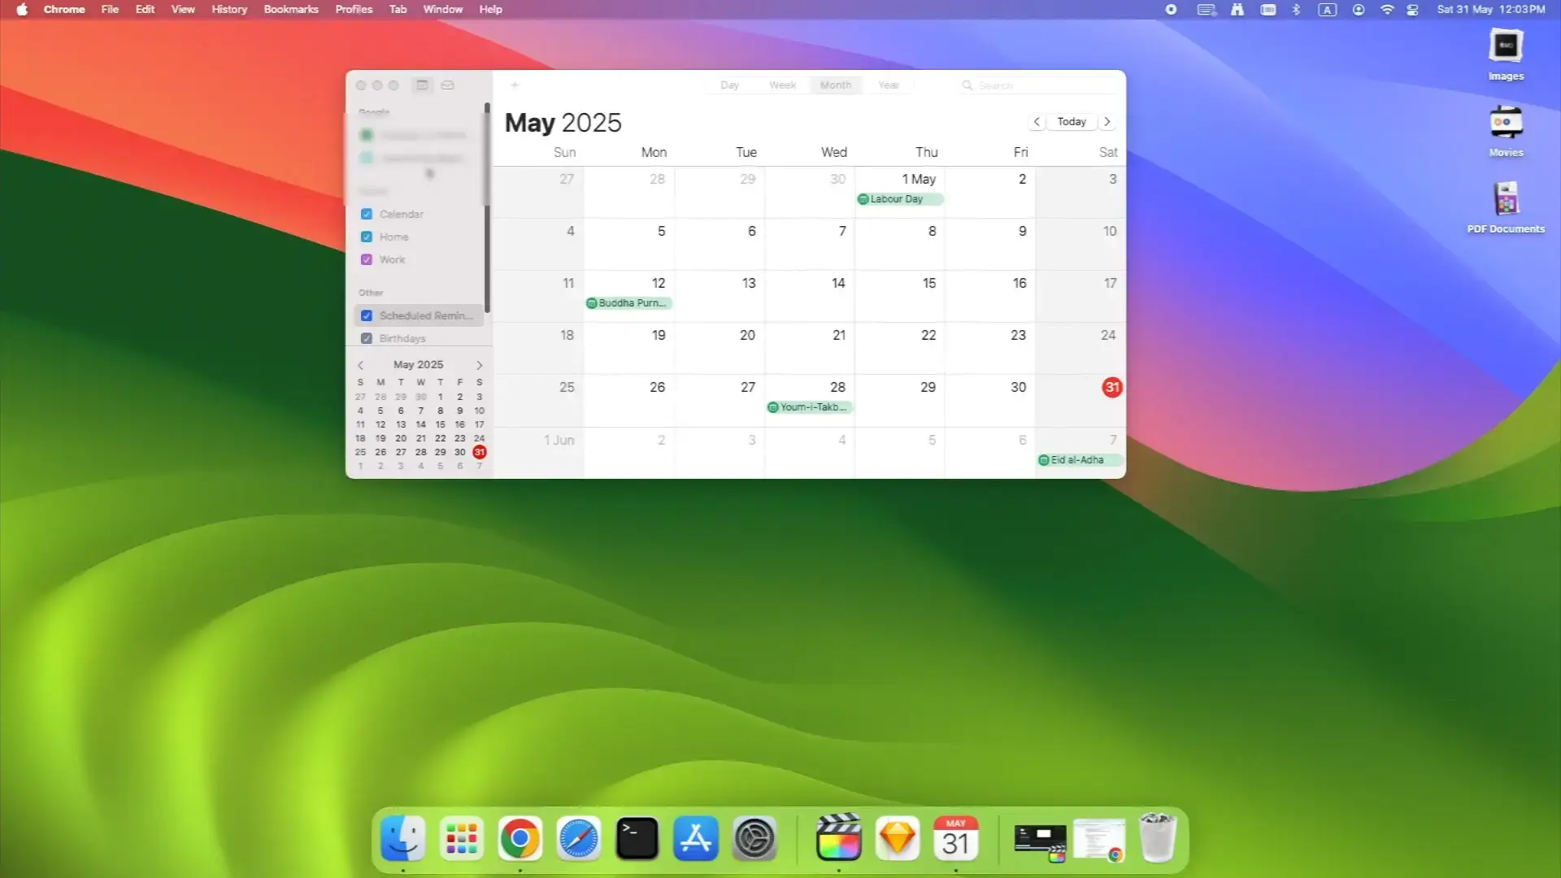Click the plus icon to add event
1561x878 pixels.
(515, 85)
